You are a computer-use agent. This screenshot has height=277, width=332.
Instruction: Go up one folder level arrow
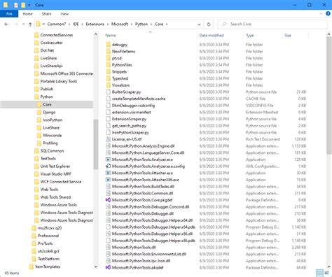(30, 24)
